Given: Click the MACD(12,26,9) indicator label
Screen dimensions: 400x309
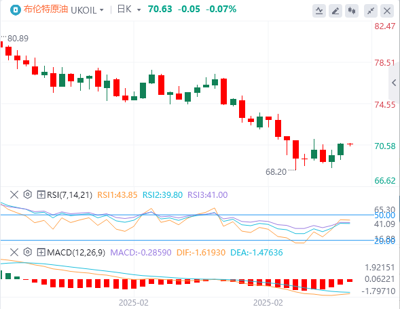Looking at the screenshot, I should click(76, 253).
